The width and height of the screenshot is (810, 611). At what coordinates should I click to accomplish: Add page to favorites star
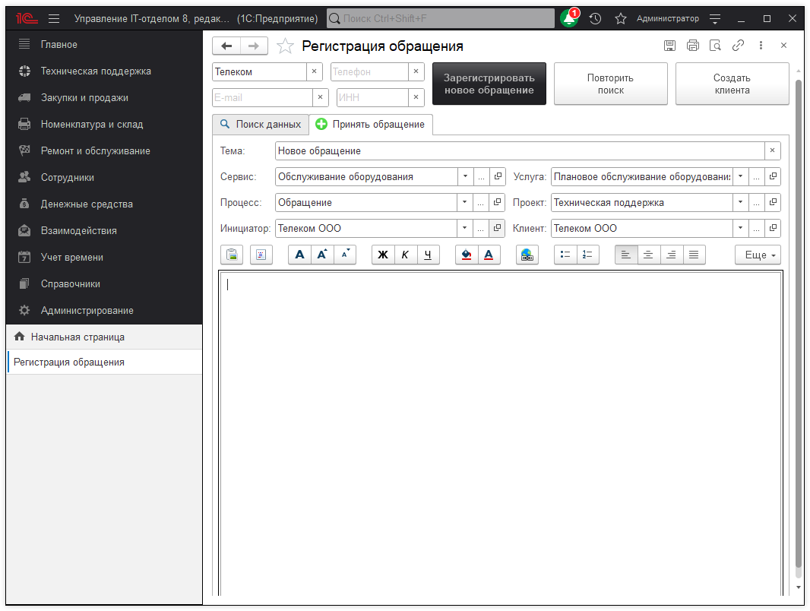[285, 46]
